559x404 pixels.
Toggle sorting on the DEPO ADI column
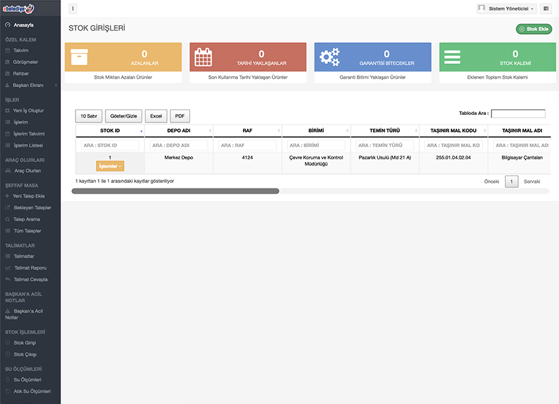178,131
